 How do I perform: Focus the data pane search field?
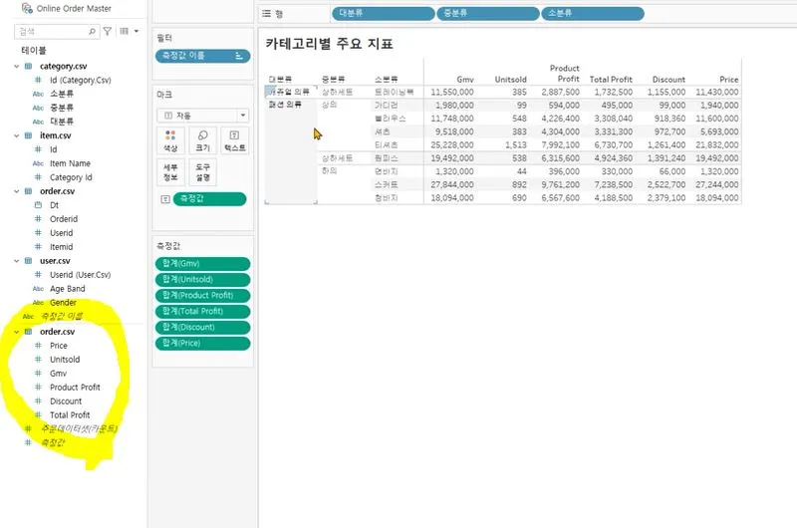click(x=56, y=32)
